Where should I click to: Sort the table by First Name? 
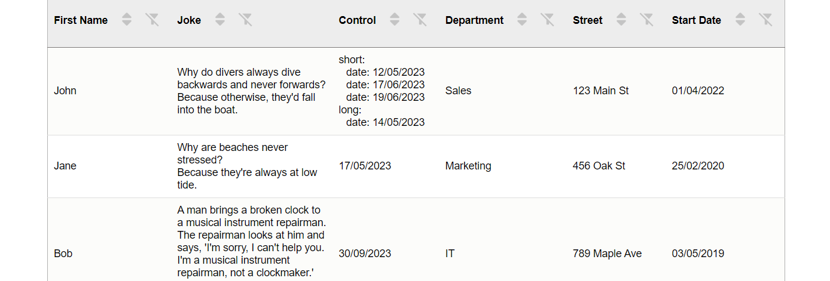tap(126, 20)
